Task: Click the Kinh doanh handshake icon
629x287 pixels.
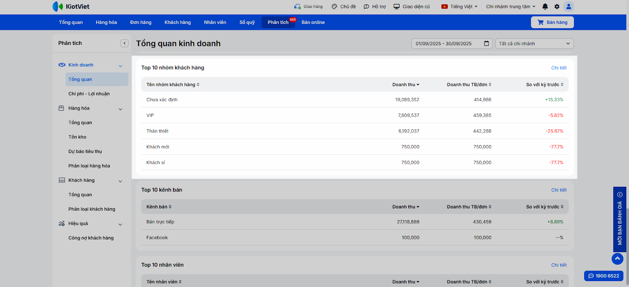Action: [62, 65]
